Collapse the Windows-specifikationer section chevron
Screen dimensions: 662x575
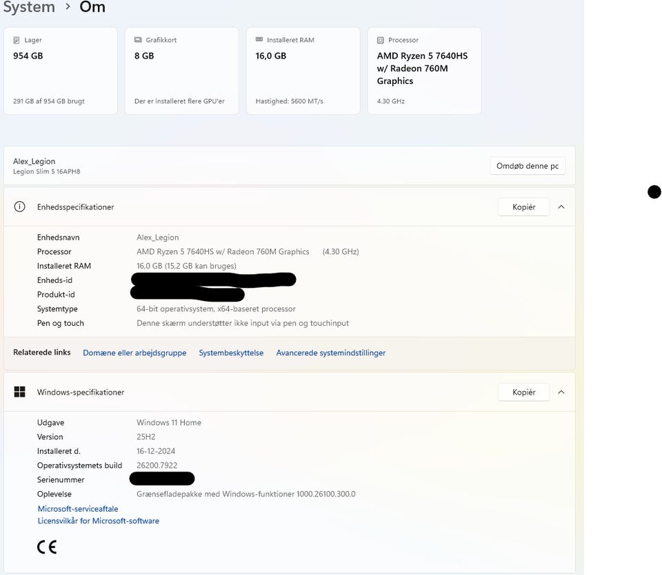(561, 392)
